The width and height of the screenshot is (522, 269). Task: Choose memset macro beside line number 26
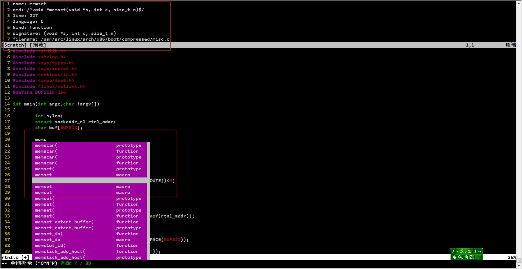(89, 175)
